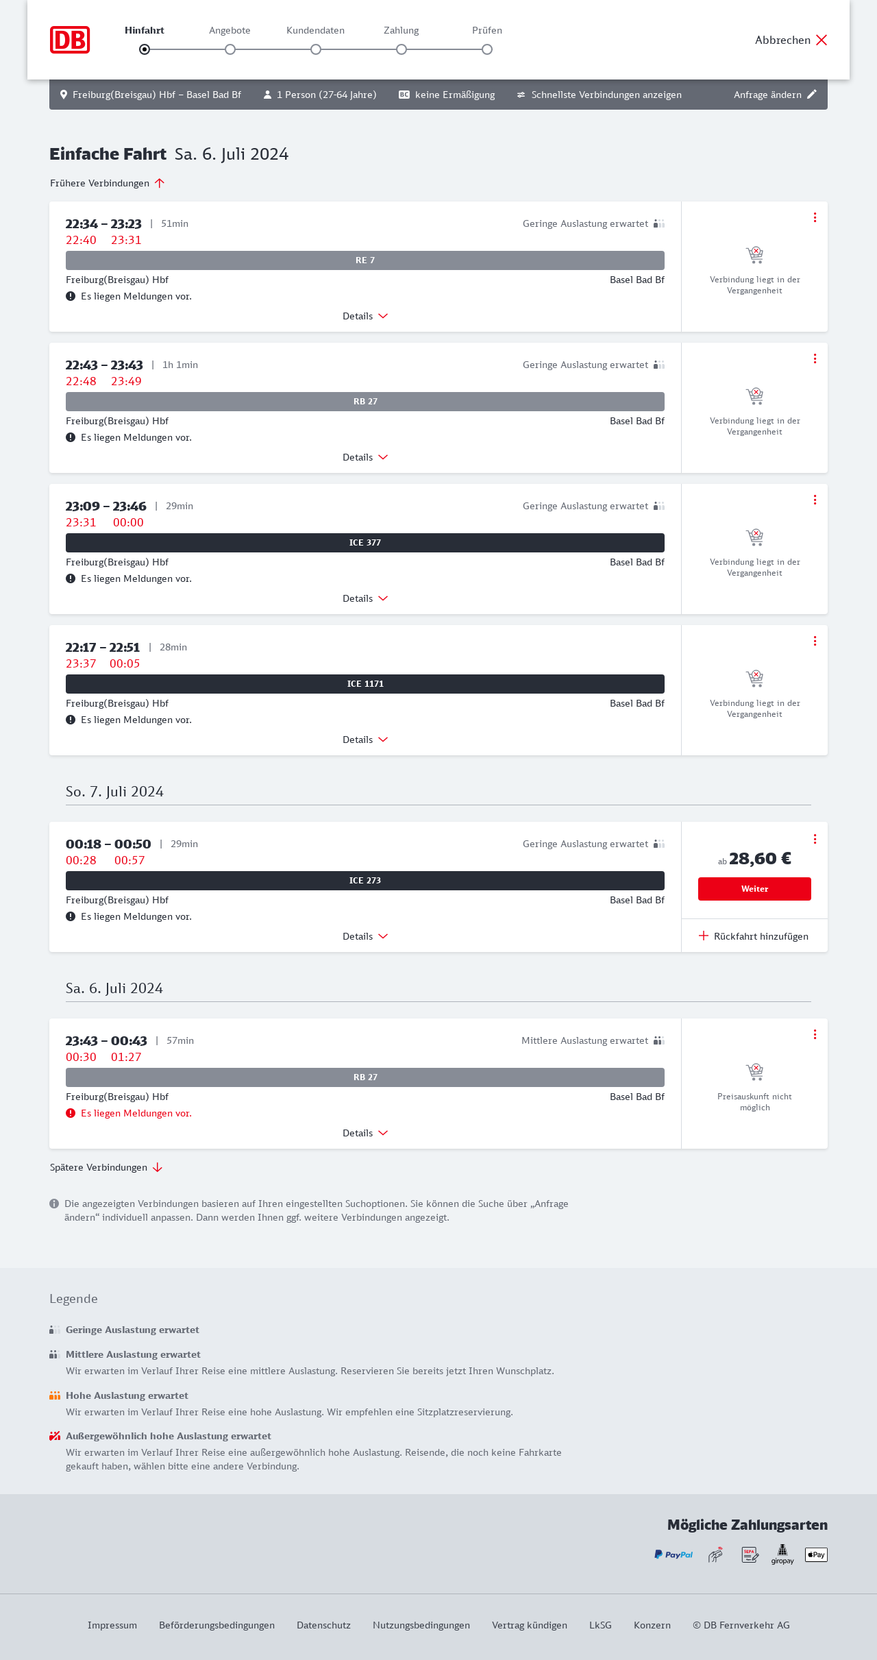Click the PayPal payment icon

tap(674, 1554)
